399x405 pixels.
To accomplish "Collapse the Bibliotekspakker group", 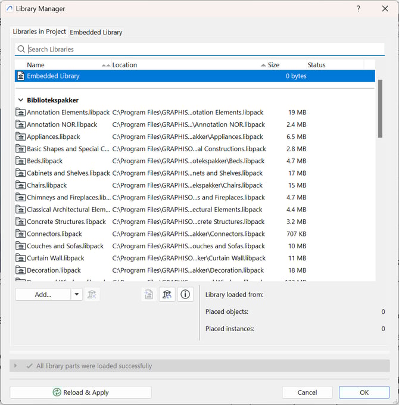I will (x=21, y=101).
